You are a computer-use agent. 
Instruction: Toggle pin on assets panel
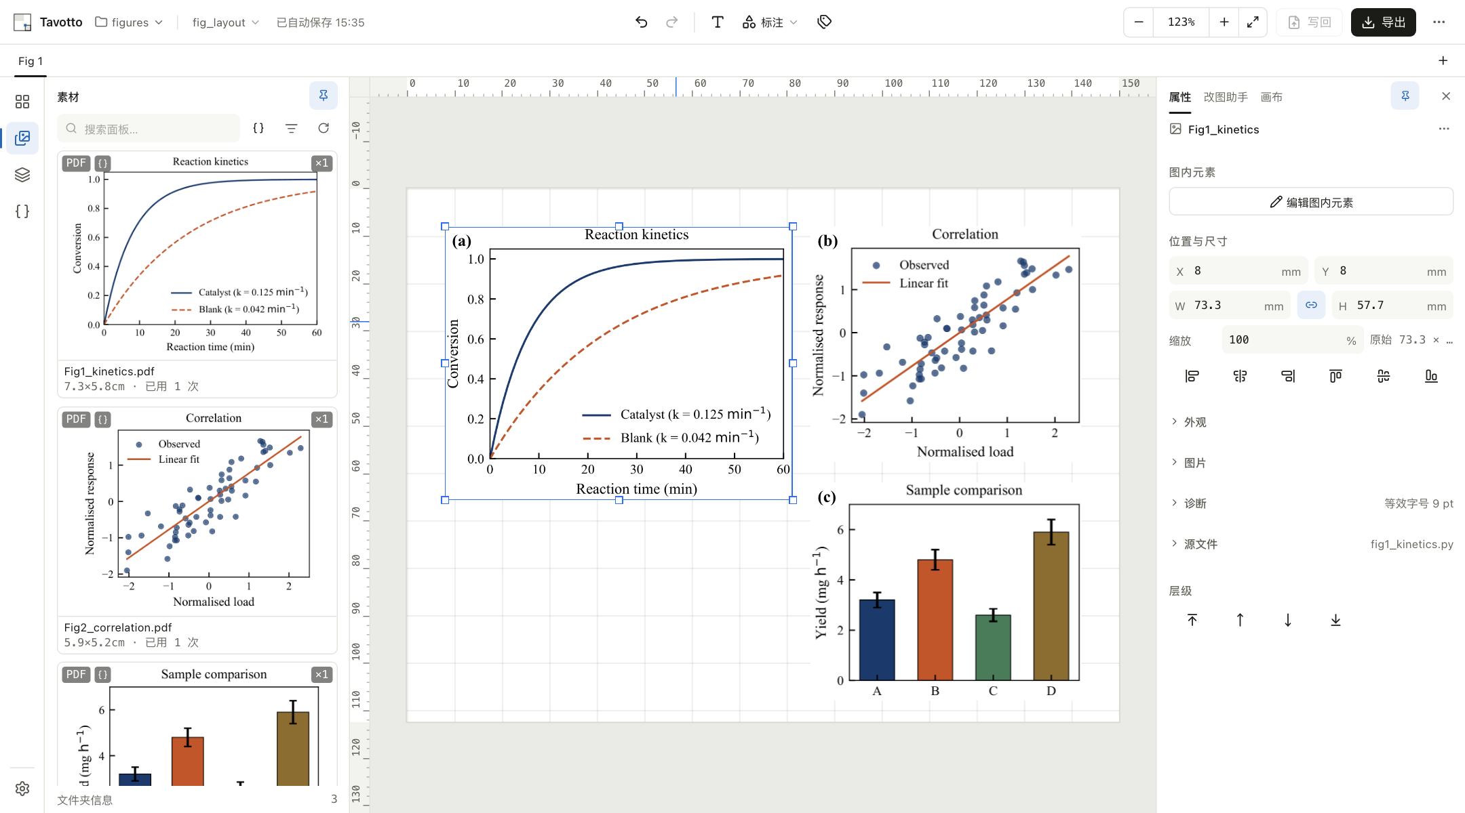point(324,96)
